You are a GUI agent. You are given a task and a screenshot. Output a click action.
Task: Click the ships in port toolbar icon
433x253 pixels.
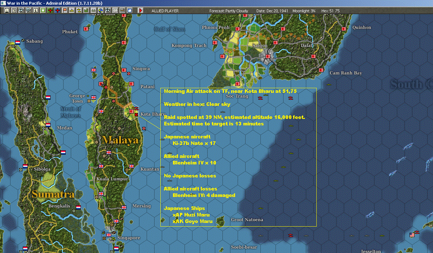click(93, 10)
